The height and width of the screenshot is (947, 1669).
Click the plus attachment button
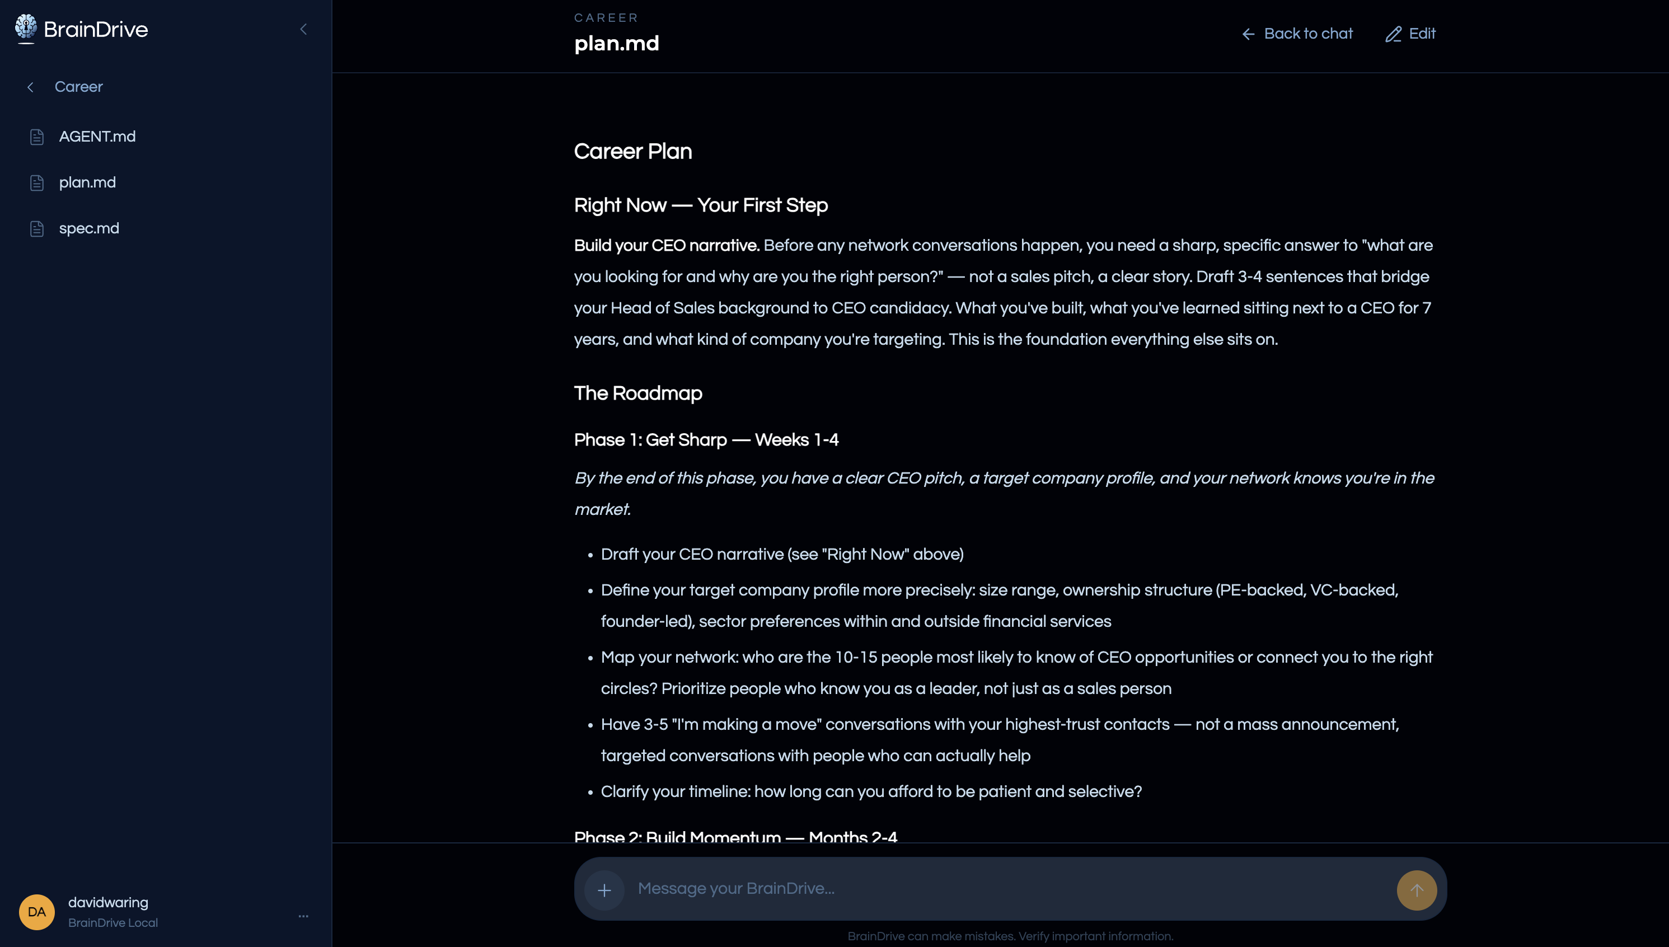604,890
